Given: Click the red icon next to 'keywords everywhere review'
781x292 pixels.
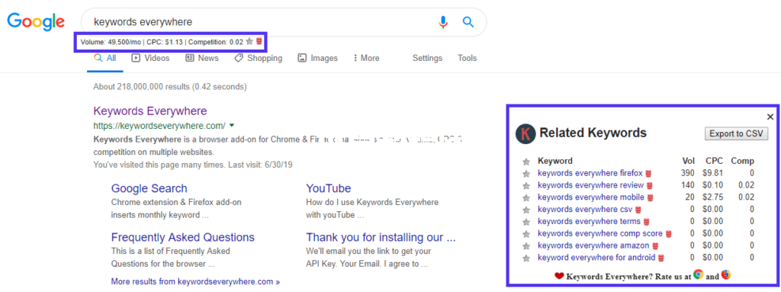Looking at the screenshot, I should pyautogui.click(x=650, y=186).
